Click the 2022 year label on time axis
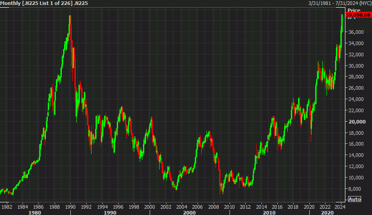 coord(325,207)
